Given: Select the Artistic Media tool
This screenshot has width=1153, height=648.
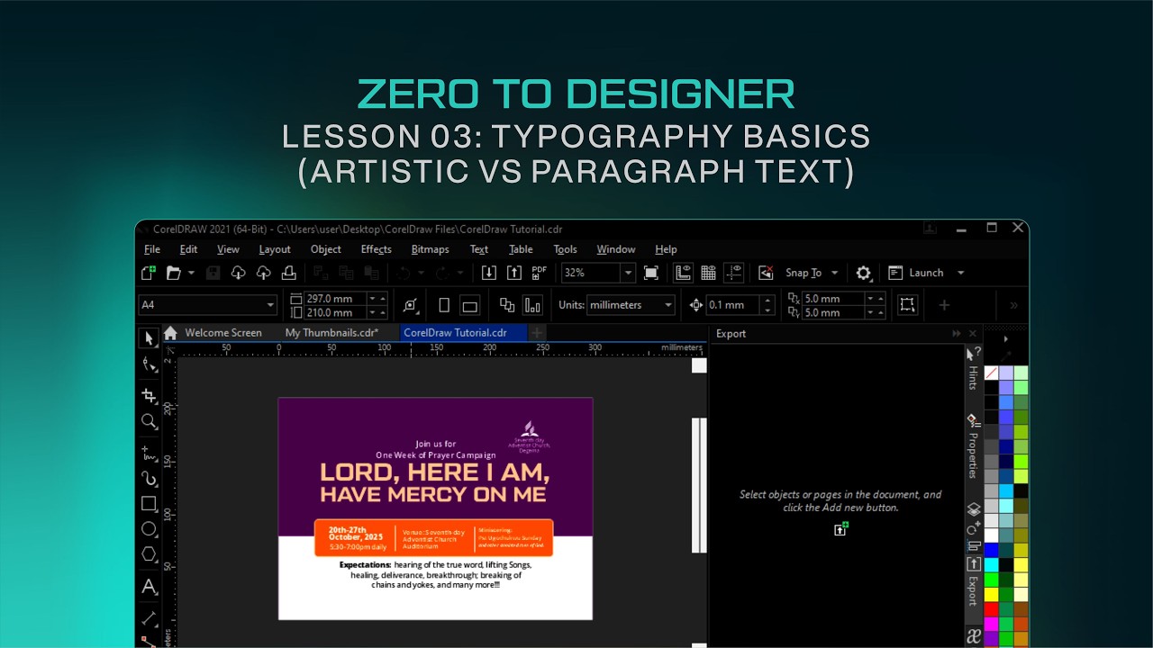Looking at the screenshot, I should 150,478.
